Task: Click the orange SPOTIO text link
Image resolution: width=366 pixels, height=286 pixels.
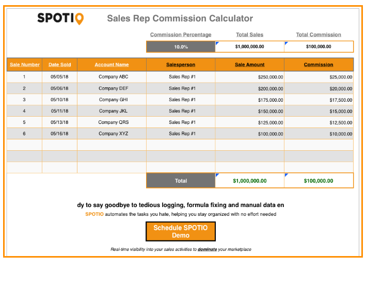Action: click(x=94, y=214)
